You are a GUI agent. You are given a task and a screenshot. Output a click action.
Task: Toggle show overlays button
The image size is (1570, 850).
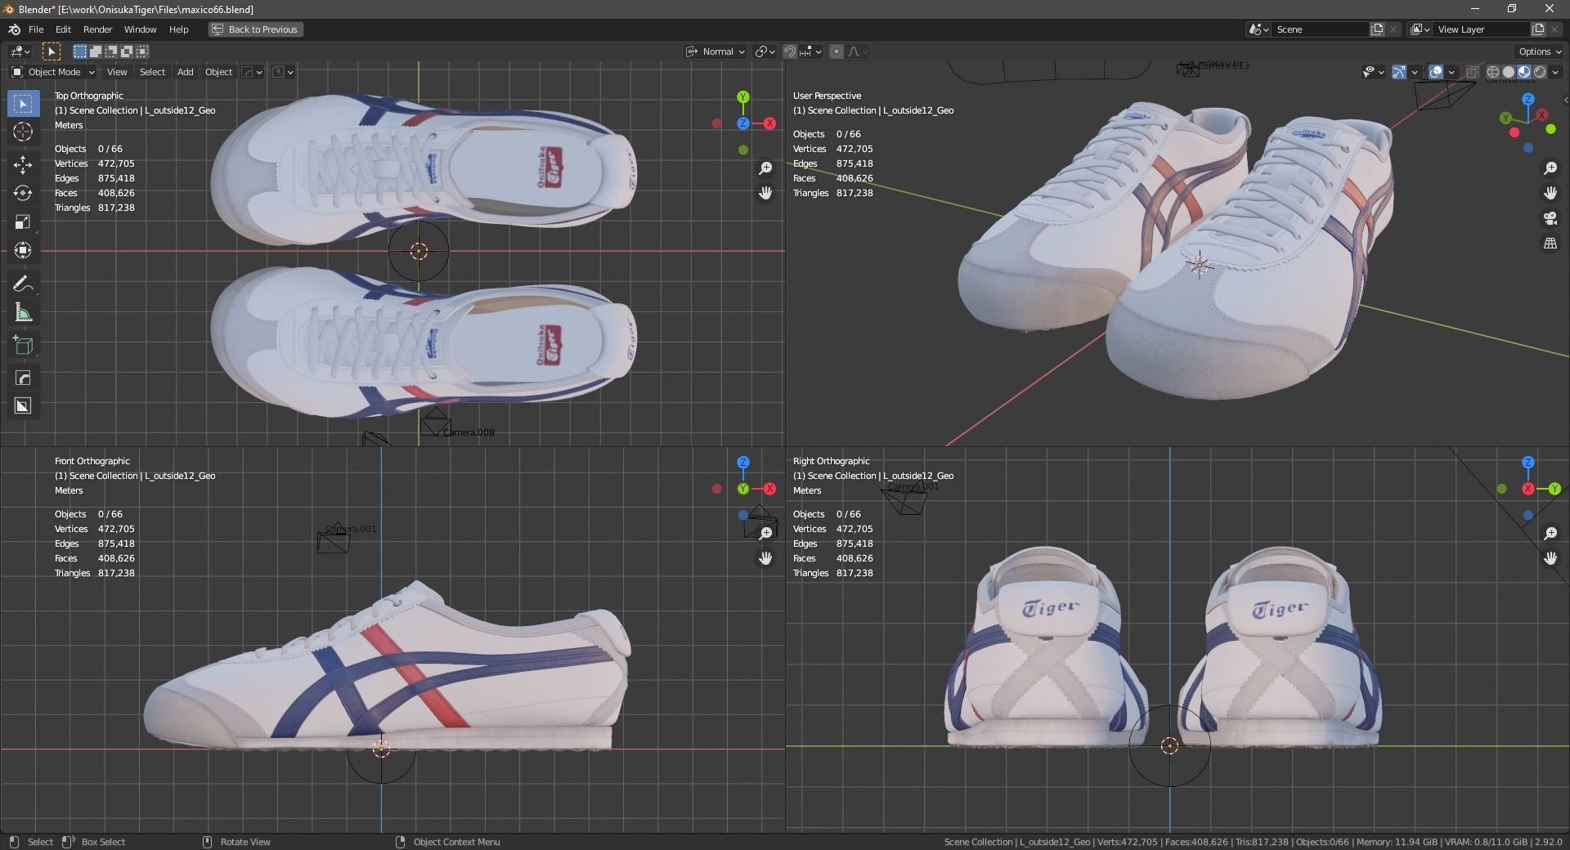[x=1436, y=73]
